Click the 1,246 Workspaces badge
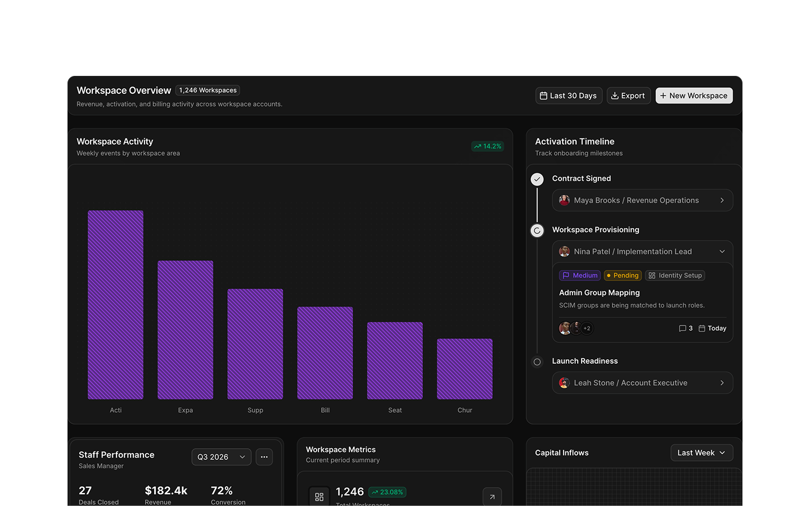 click(208, 90)
